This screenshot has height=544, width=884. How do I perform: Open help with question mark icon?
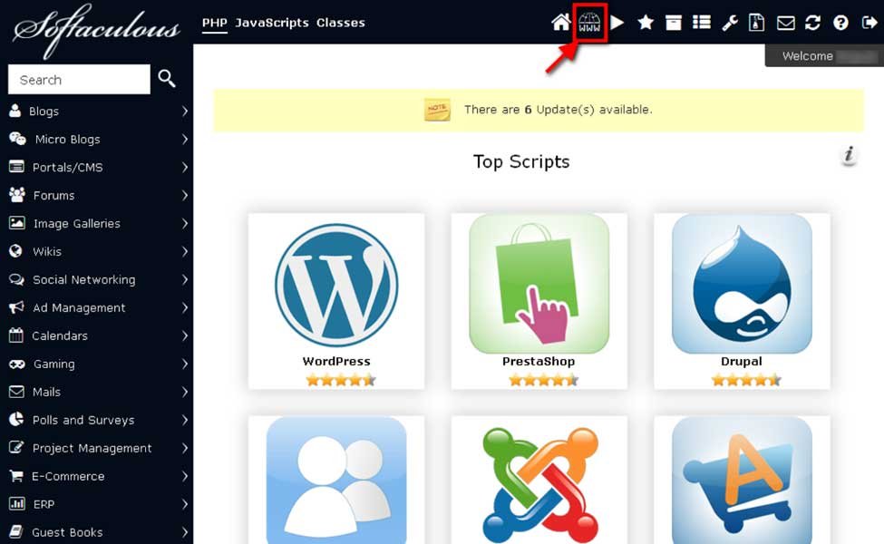coord(840,23)
